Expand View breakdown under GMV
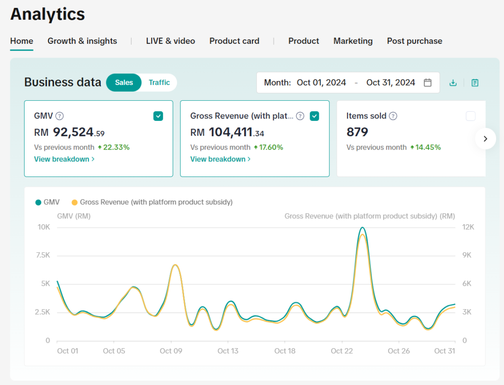 coord(64,159)
